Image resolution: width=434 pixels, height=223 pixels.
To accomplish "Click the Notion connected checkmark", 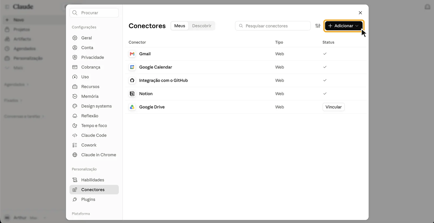I will pyautogui.click(x=325, y=93).
